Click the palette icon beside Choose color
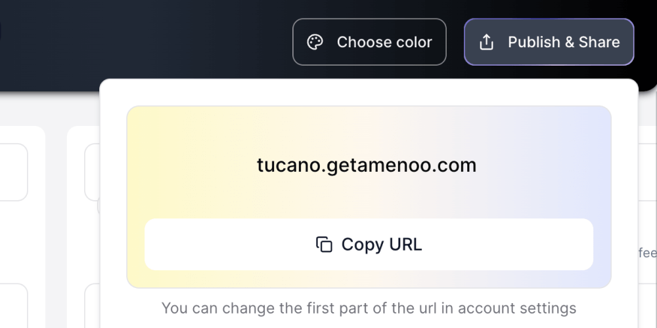Image resolution: width=657 pixels, height=328 pixels. [315, 43]
